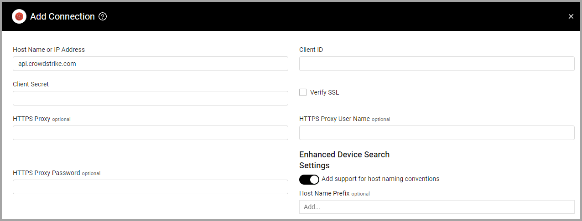Click the Client Secret input field
This screenshot has width=582, height=221.
pyautogui.click(x=151, y=98)
